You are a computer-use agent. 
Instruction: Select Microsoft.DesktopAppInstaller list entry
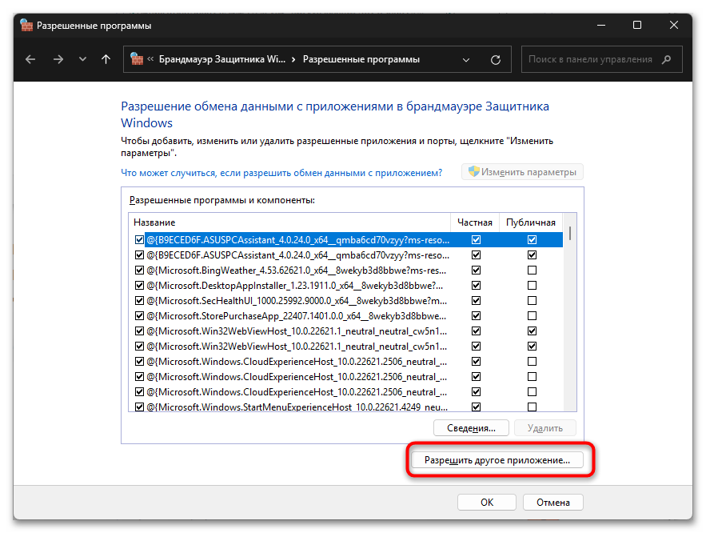295,285
